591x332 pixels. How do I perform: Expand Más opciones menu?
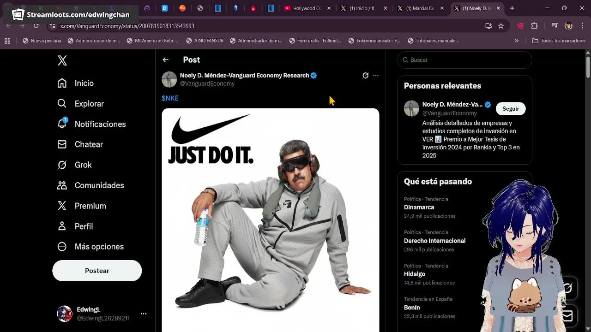[90, 247]
